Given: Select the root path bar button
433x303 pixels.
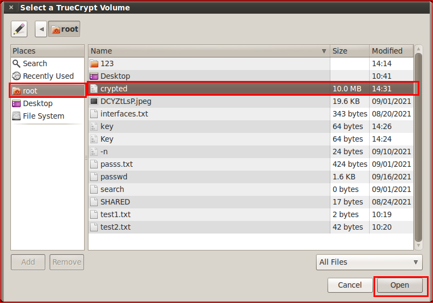Looking at the screenshot, I should point(64,29).
